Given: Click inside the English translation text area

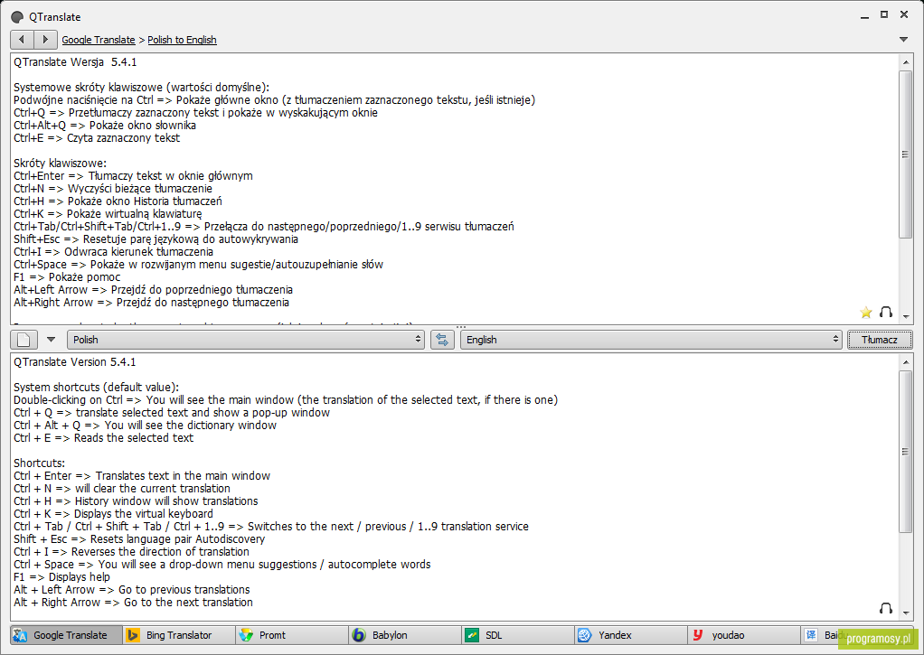Looking at the screenshot, I should pyautogui.click(x=455, y=487).
